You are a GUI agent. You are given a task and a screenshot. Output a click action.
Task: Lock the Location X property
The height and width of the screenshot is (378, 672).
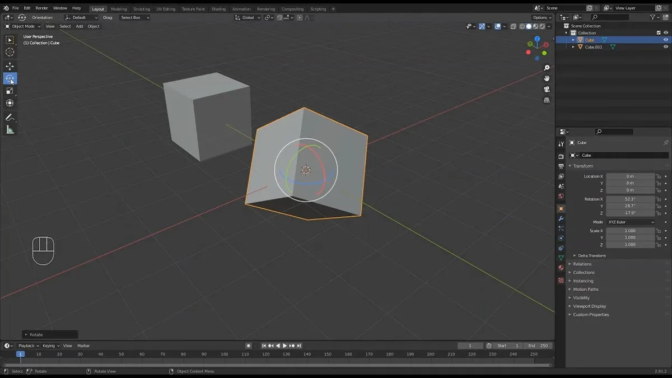pos(659,176)
